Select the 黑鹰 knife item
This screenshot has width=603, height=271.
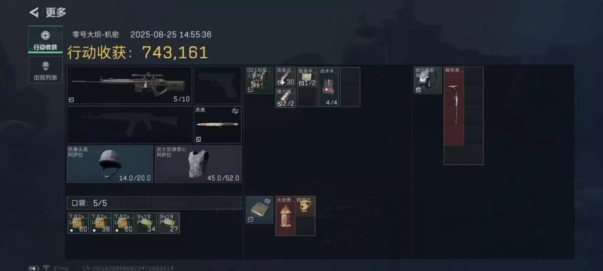point(217,125)
